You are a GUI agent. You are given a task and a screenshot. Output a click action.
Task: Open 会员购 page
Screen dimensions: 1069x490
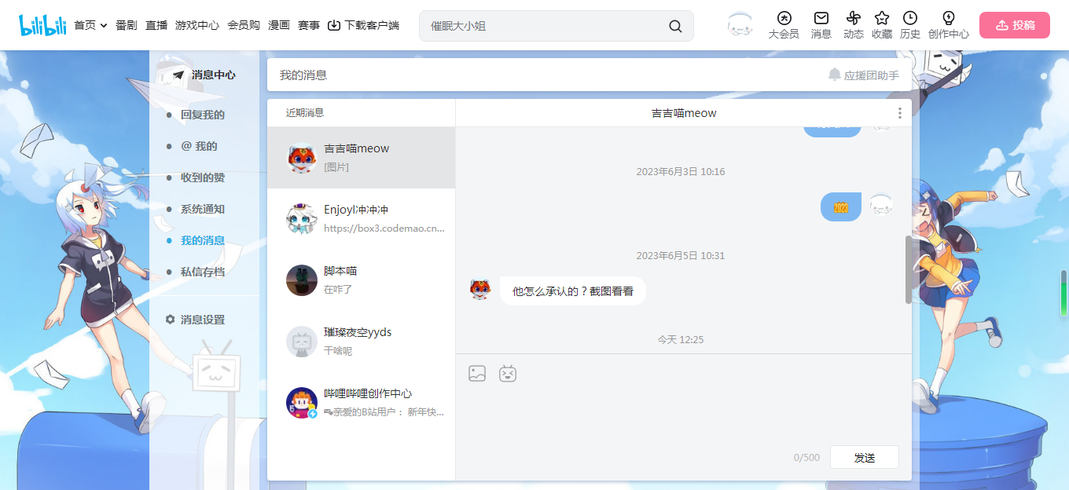tap(244, 25)
